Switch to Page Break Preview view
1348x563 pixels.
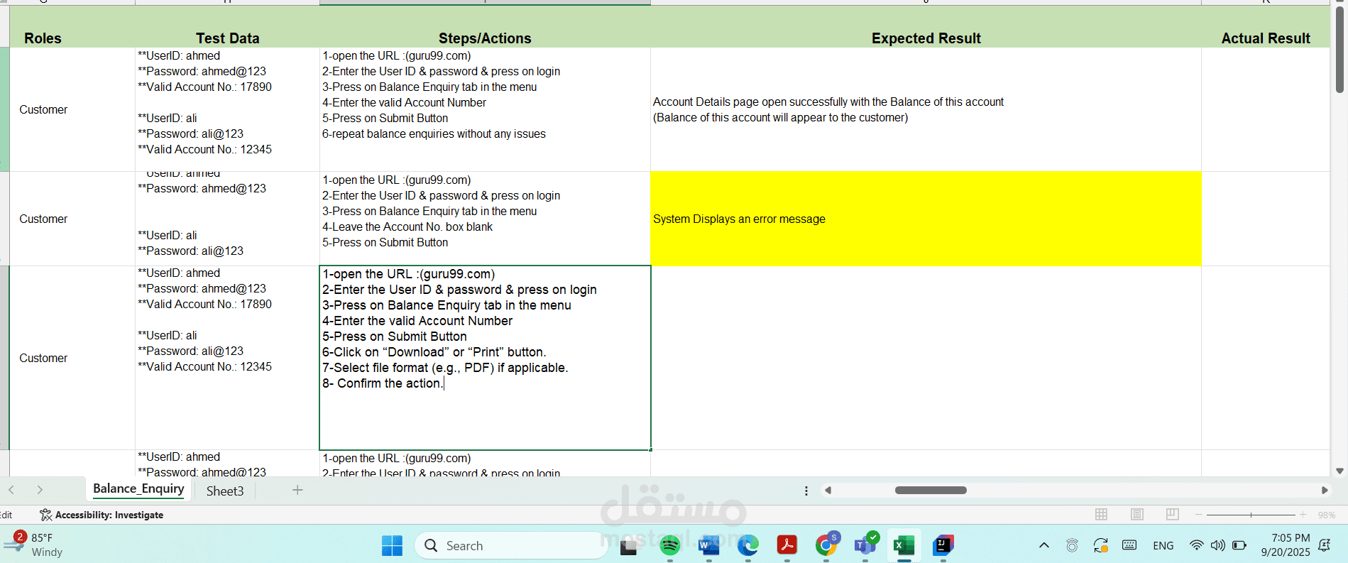1172,514
